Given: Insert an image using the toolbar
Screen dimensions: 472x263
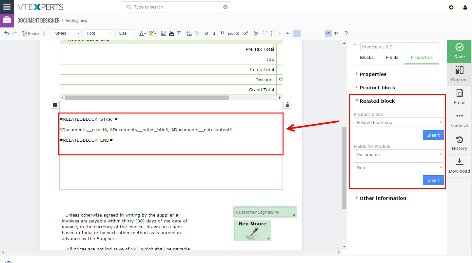Looking at the screenshot, I should (164, 33).
